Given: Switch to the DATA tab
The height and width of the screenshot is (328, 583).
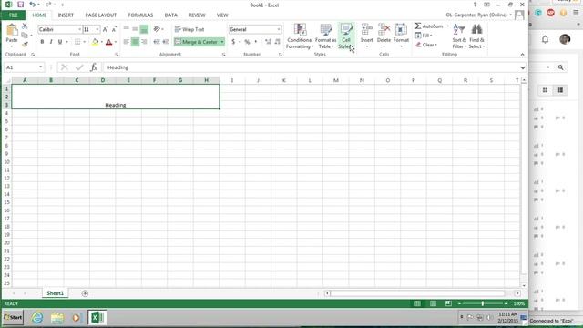Looking at the screenshot, I should [x=171, y=15].
